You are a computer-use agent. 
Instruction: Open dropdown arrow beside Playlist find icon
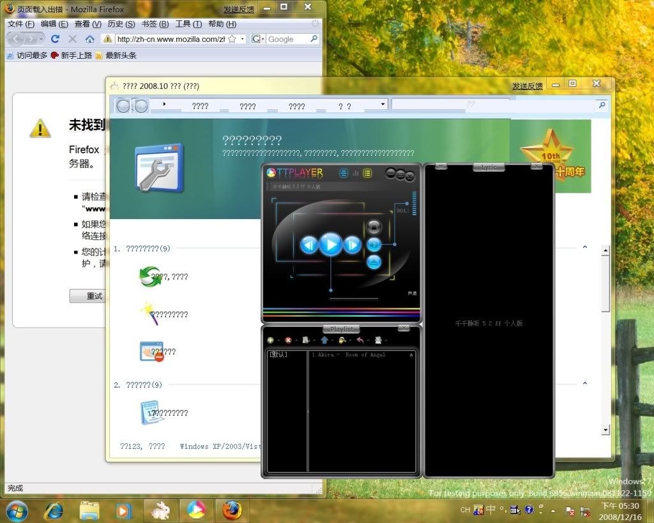click(350, 341)
